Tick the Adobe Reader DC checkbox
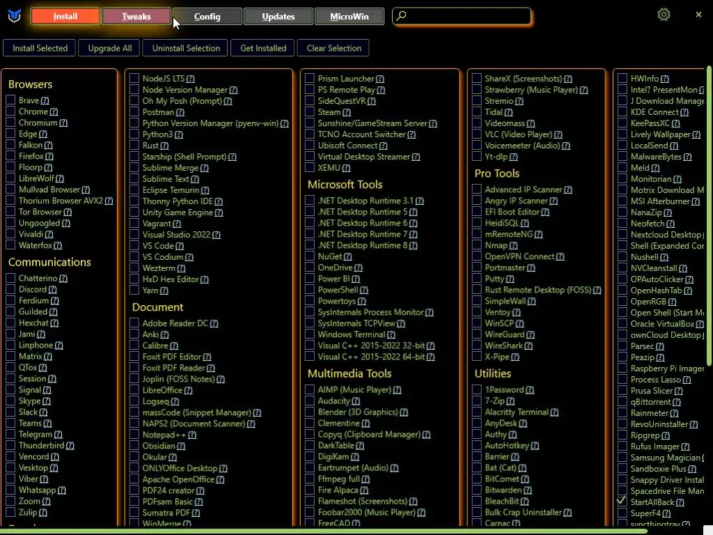Viewport: 713px width, 535px height. [134, 323]
